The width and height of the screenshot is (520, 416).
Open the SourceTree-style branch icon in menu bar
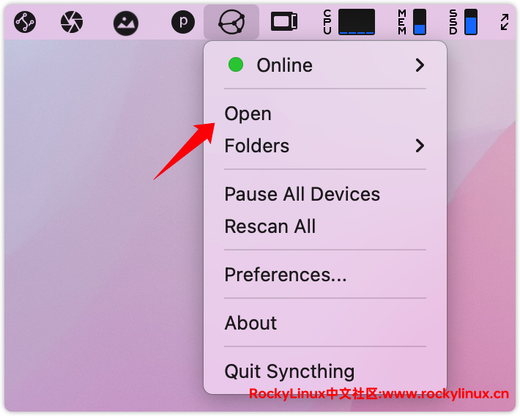pos(25,22)
